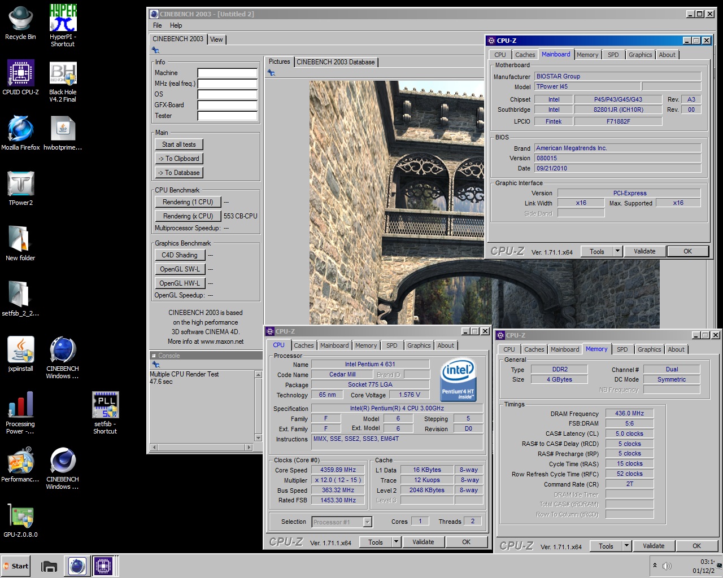Open the Start menu
Screen dimensions: 723x578
[15, 566]
